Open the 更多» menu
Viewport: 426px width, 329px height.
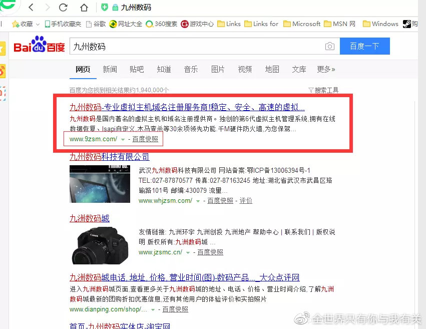click(326, 69)
